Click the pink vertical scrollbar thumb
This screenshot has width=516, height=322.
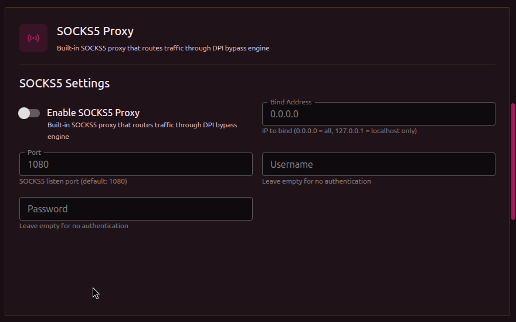coord(513,161)
